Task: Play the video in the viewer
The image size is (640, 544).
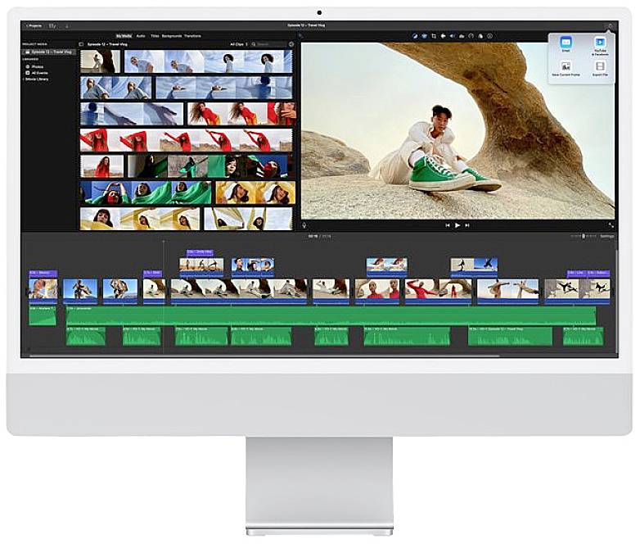Action: click(x=457, y=225)
